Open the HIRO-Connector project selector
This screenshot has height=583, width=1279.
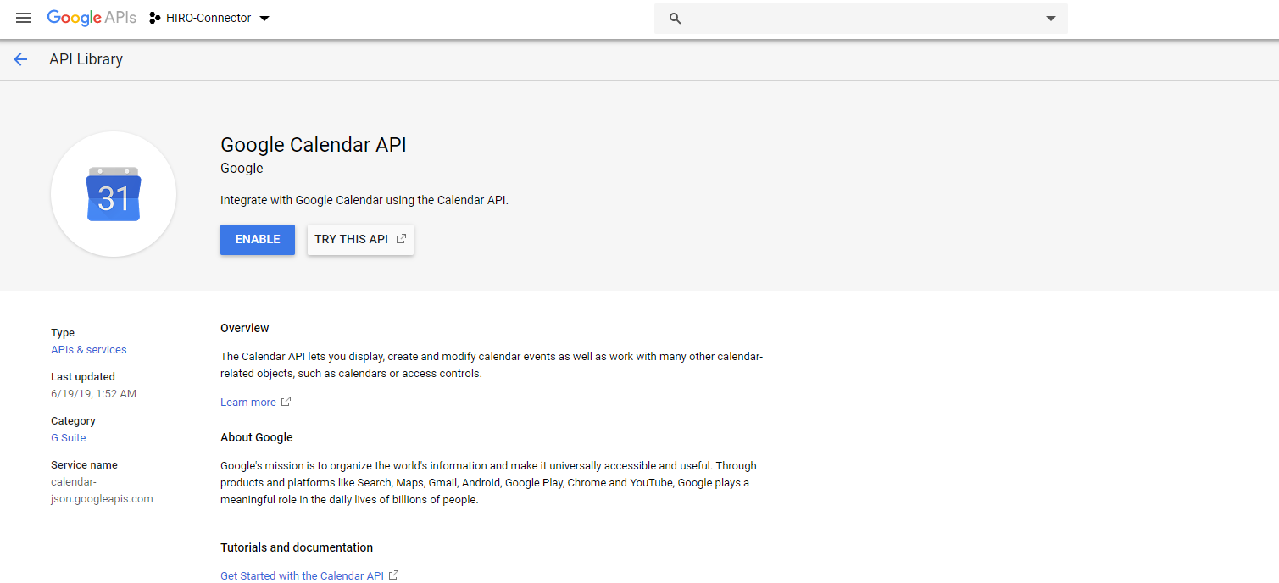[x=209, y=18]
